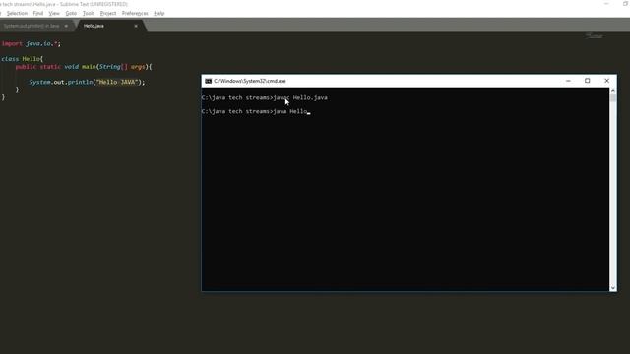Open the Help menu

coord(159,13)
